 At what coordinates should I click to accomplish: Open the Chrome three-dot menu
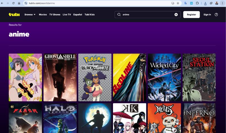pos(222,3)
